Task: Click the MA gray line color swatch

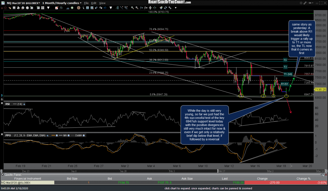Action: pyautogui.click(x=61, y=135)
